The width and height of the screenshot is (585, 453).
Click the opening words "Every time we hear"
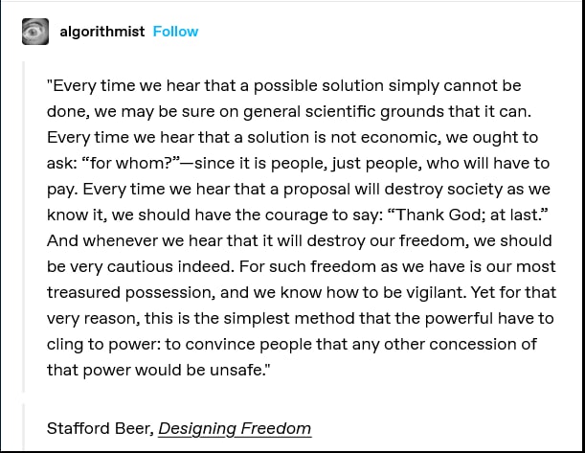pyautogui.click(x=118, y=86)
